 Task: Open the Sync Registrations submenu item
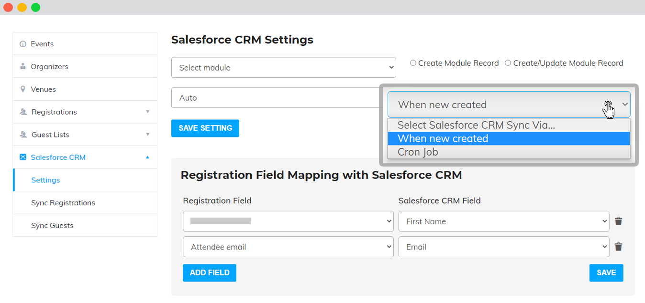tap(85, 203)
